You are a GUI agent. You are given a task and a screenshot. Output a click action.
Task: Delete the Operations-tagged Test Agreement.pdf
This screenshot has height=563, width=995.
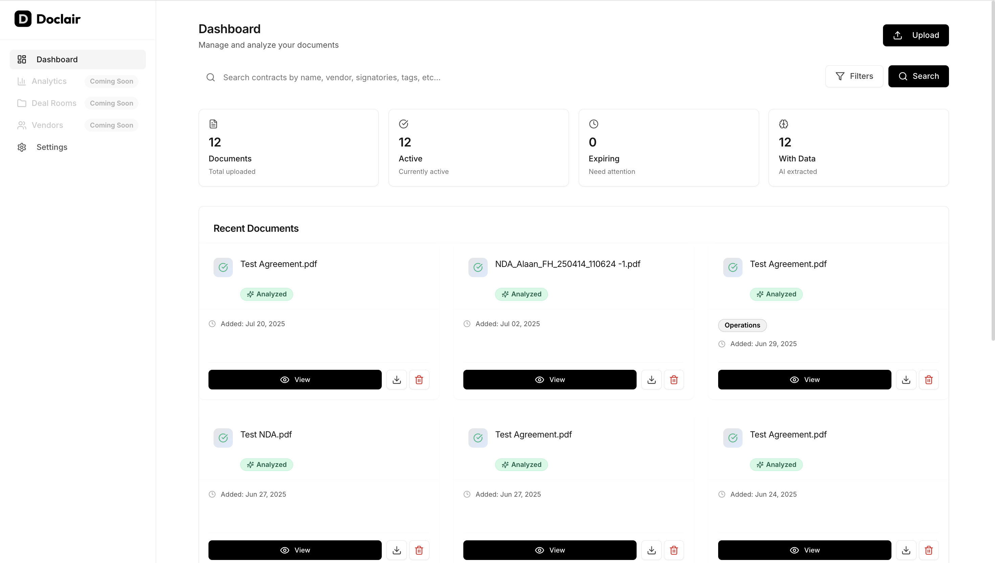[x=928, y=379]
